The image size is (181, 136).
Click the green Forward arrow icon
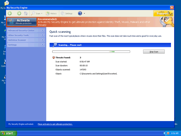click(x=19, y=13)
